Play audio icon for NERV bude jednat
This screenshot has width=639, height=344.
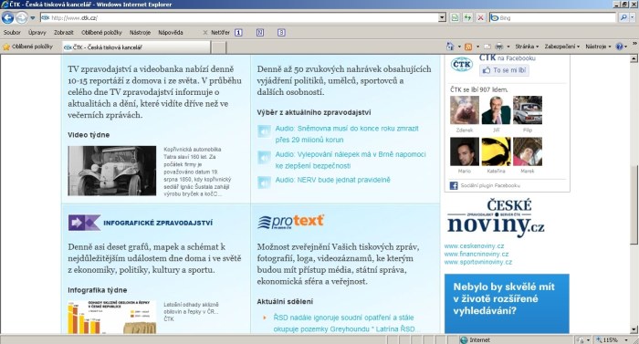[x=264, y=182]
